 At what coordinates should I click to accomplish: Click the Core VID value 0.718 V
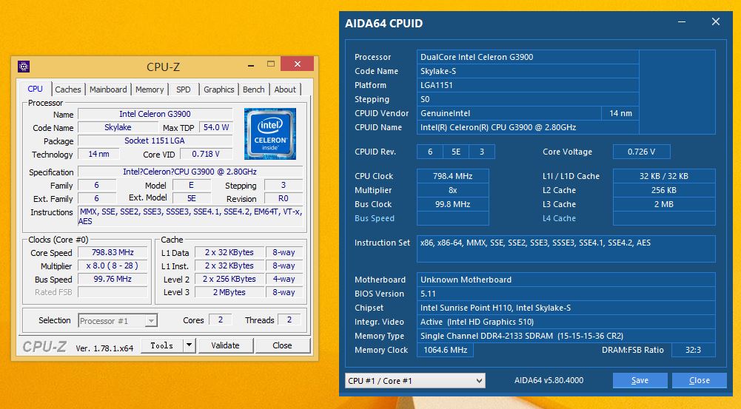[206, 154]
